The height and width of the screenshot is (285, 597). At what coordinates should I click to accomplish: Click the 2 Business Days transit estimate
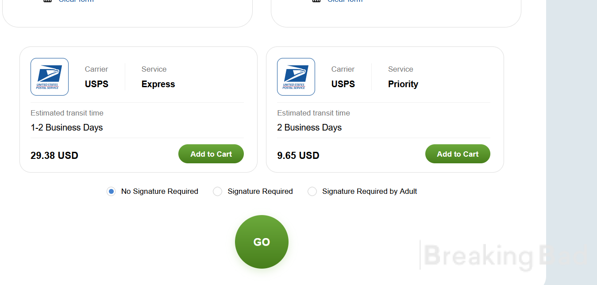(x=309, y=127)
